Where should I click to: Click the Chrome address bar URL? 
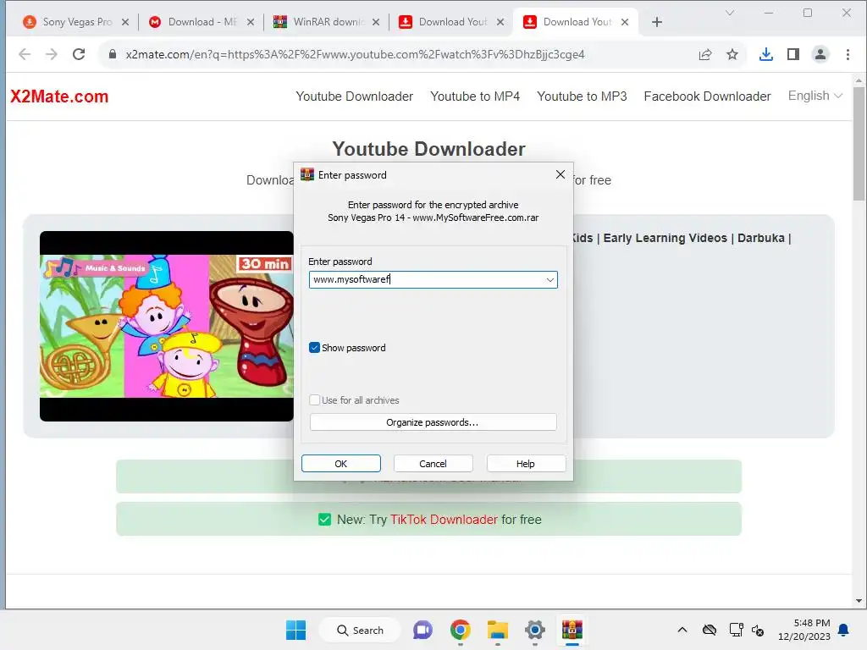click(355, 54)
